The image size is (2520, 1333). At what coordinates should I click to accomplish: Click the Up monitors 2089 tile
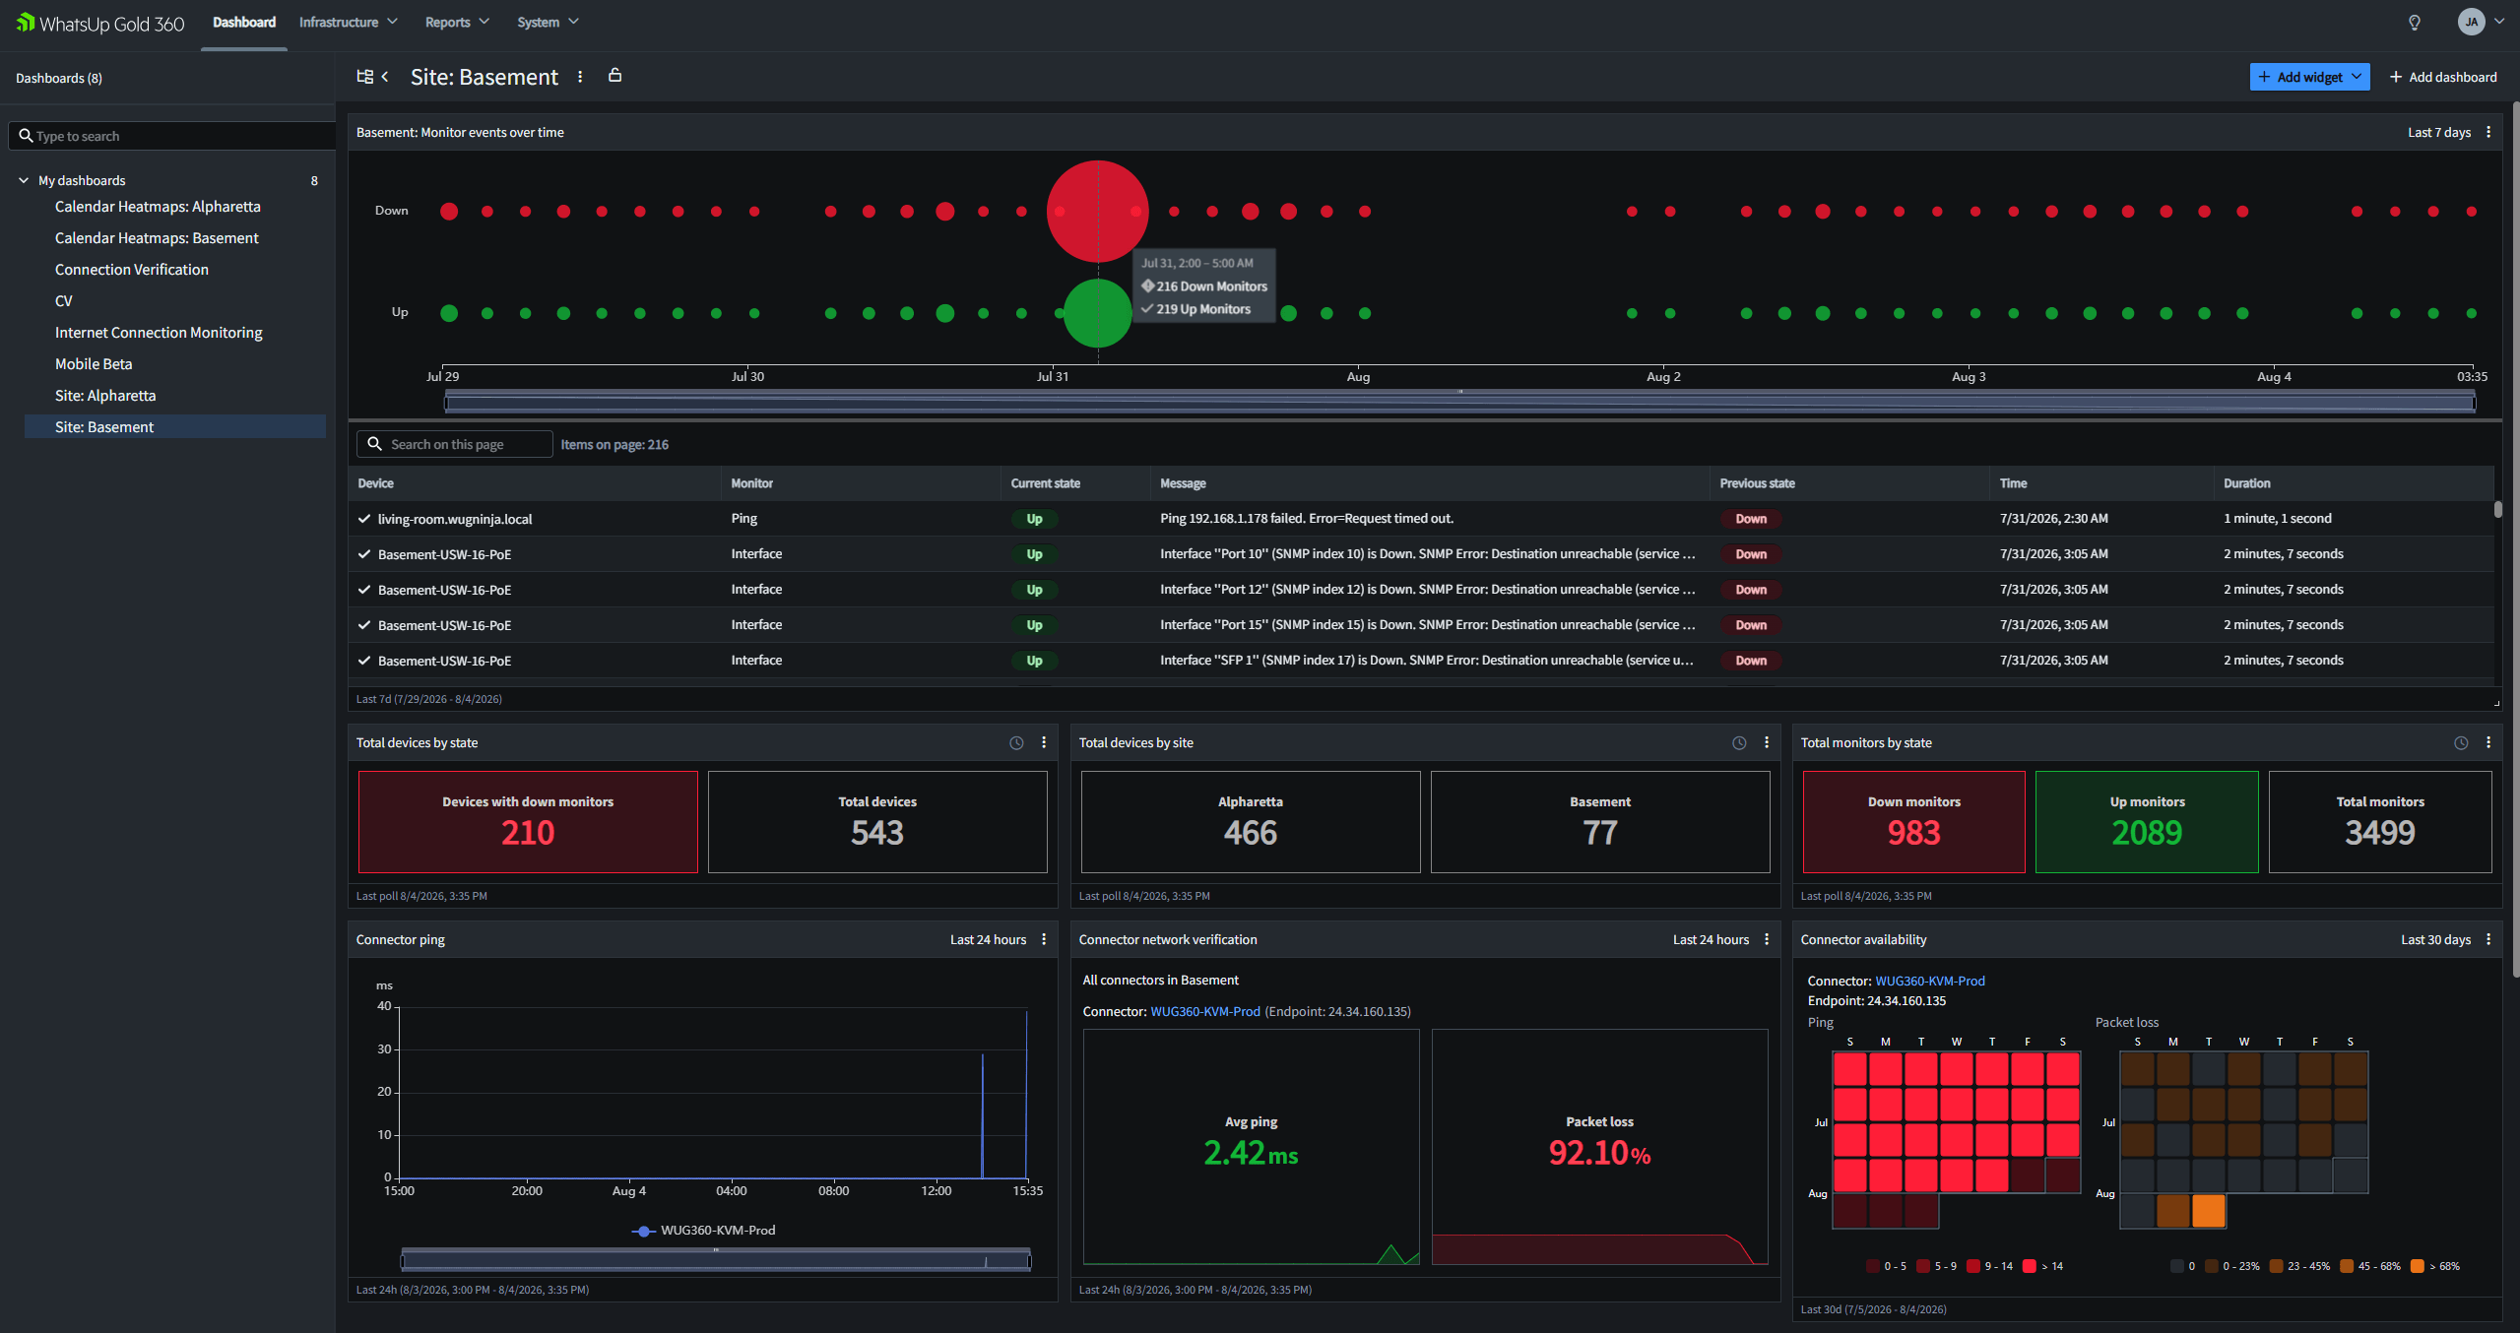tap(2147, 822)
